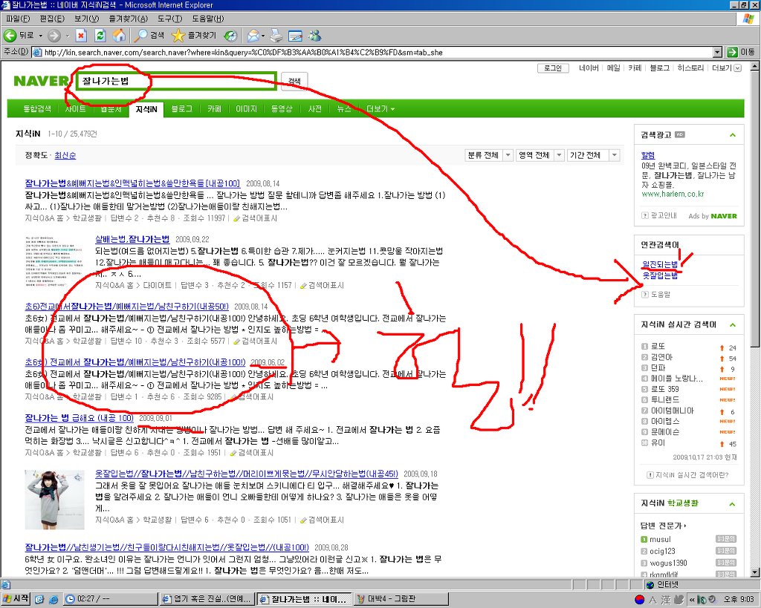The width and height of the screenshot is (761, 608).
Task: Open related search 일진되는법
Action: pyautogui.click(x=660, y=264)
